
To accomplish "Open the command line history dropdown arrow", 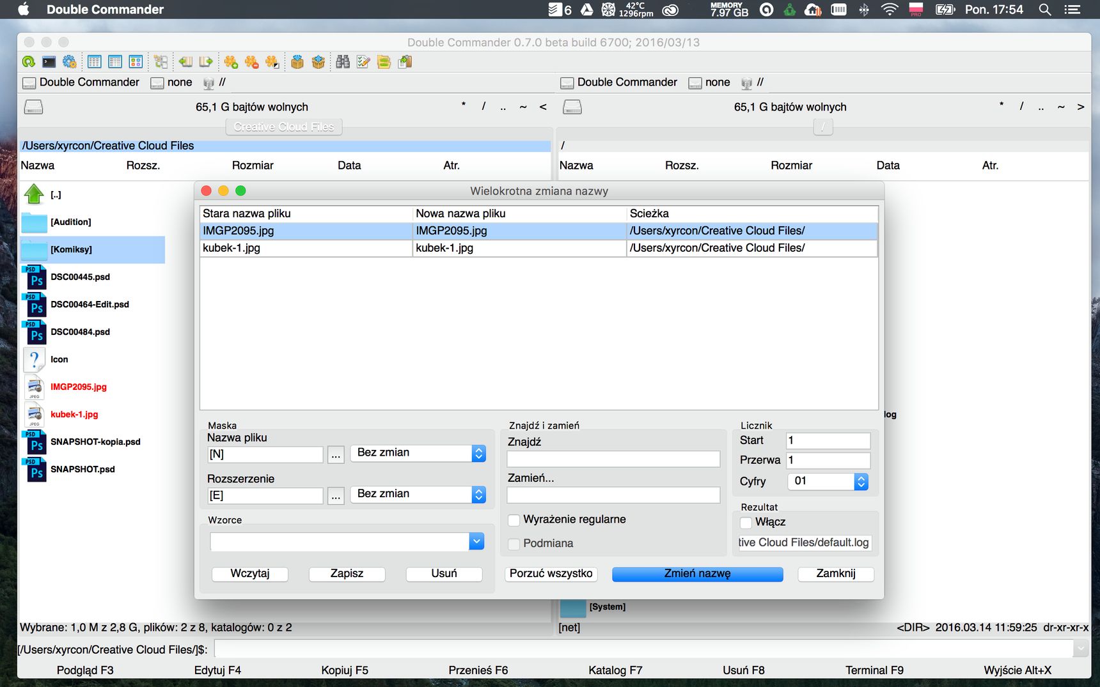I will click(1081, 649).
